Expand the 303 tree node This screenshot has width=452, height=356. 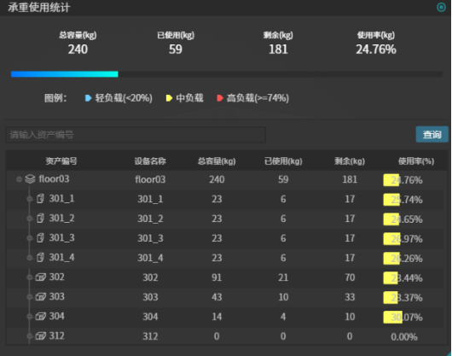(x=29, y=297)
